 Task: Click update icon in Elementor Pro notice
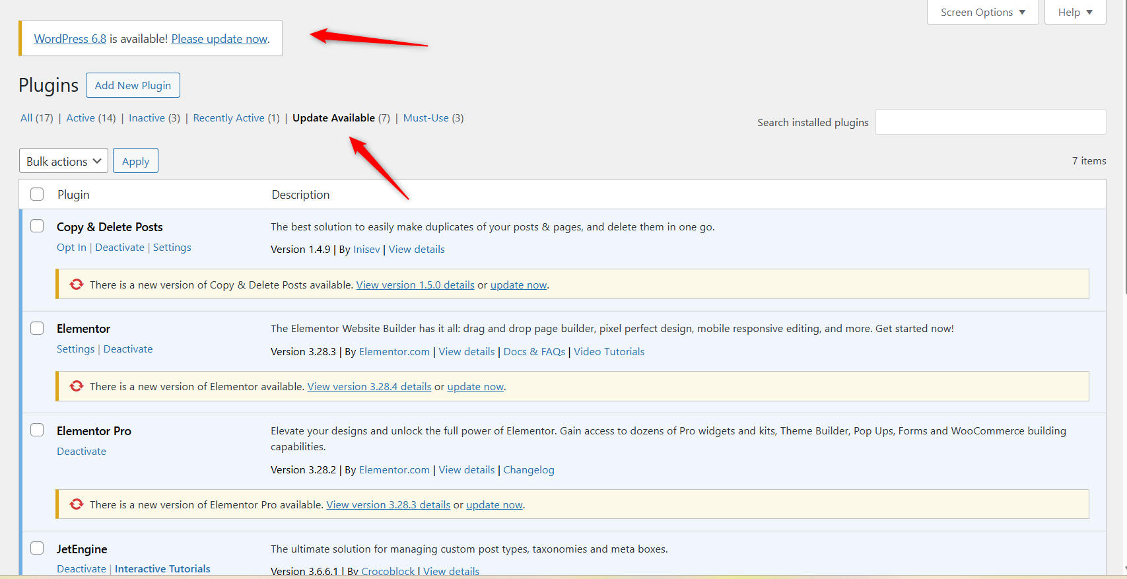pos(77,504)
